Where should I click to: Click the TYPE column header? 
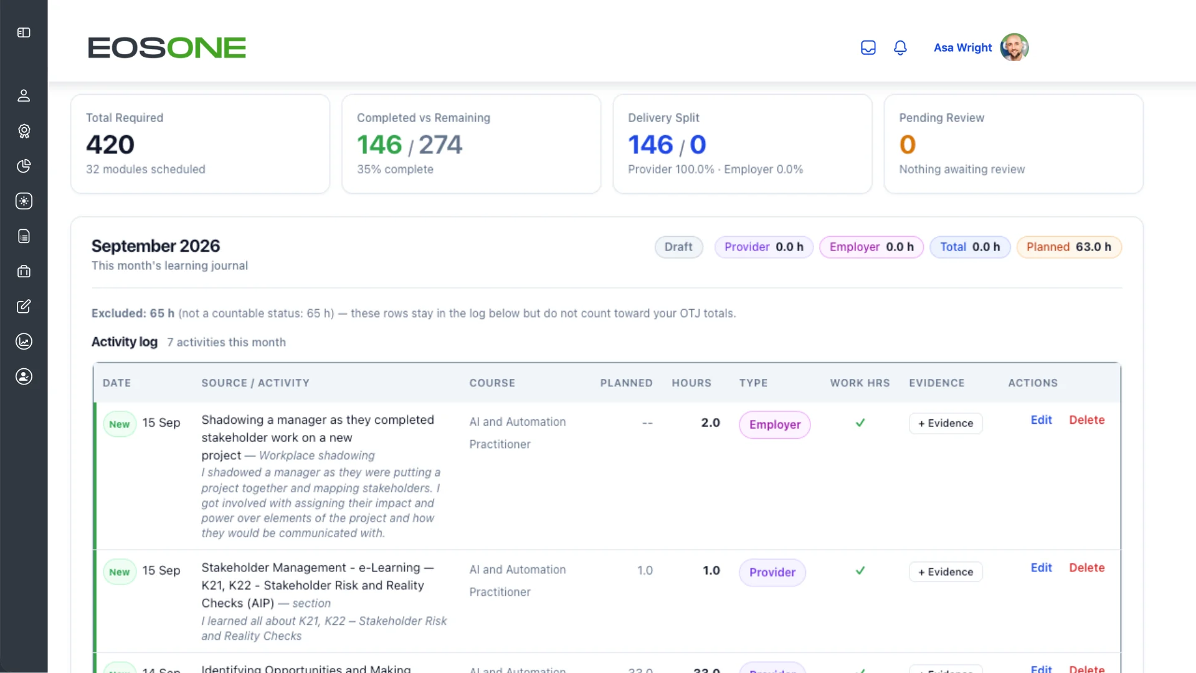(753, 383)
